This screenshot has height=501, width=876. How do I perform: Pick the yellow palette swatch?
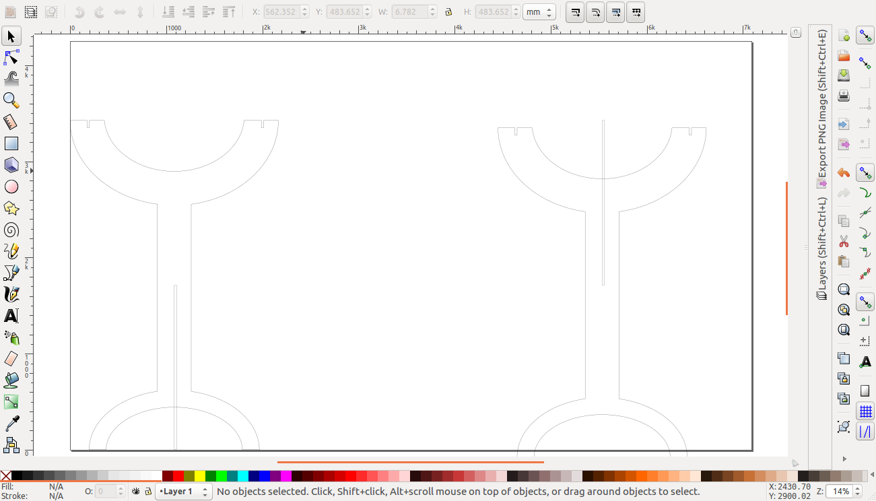(200, 476)
